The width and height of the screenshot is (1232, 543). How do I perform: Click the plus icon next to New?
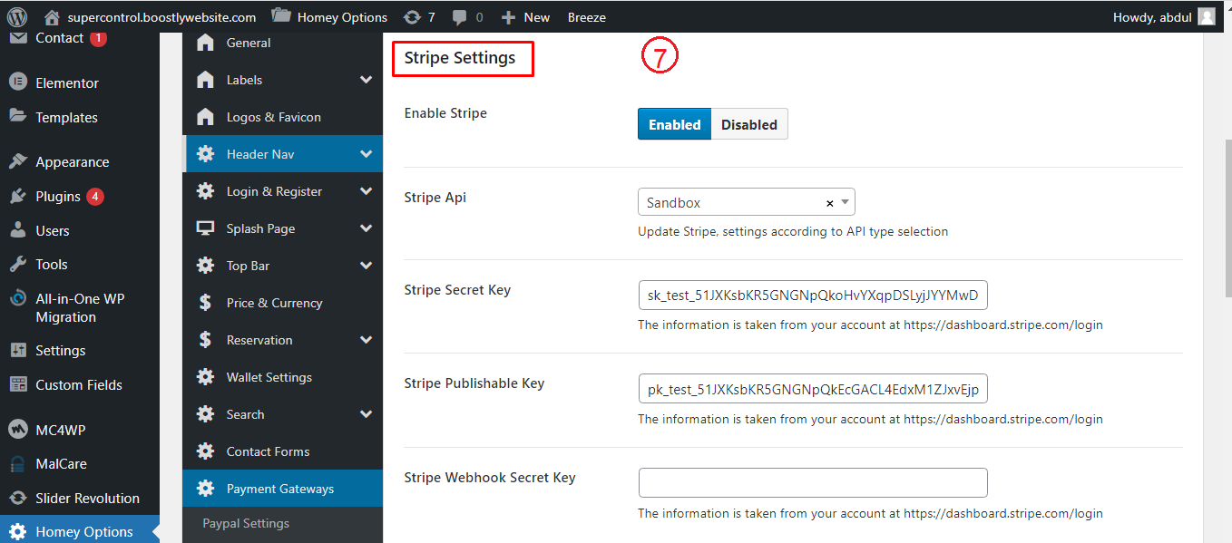pos(508,17)
